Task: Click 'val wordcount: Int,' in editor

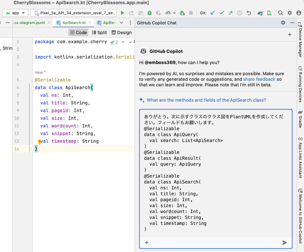Action: [67, 126]
